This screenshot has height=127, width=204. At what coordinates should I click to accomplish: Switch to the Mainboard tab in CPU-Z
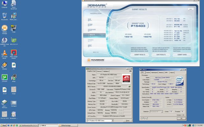pos(154,73)
